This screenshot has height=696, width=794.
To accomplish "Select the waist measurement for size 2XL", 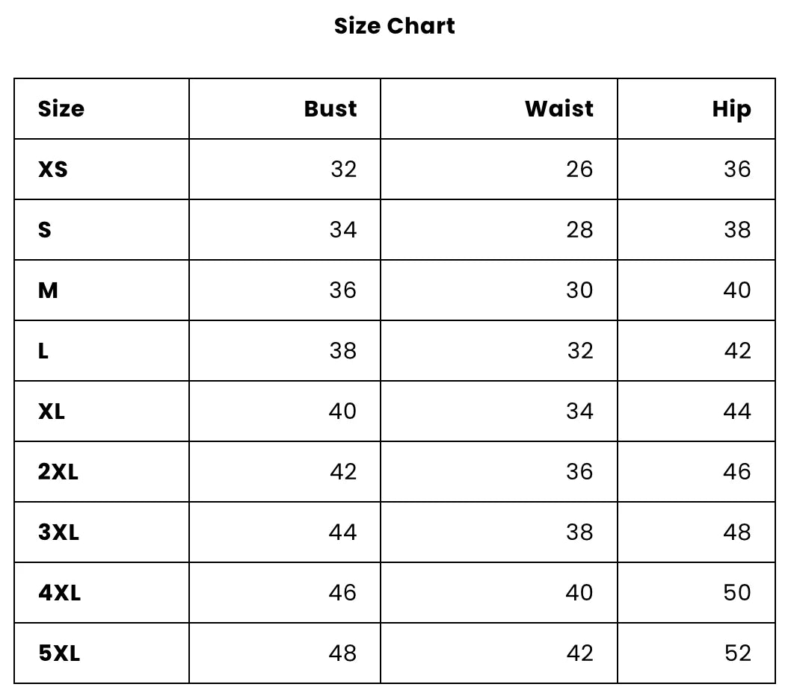I will [579, 472].
